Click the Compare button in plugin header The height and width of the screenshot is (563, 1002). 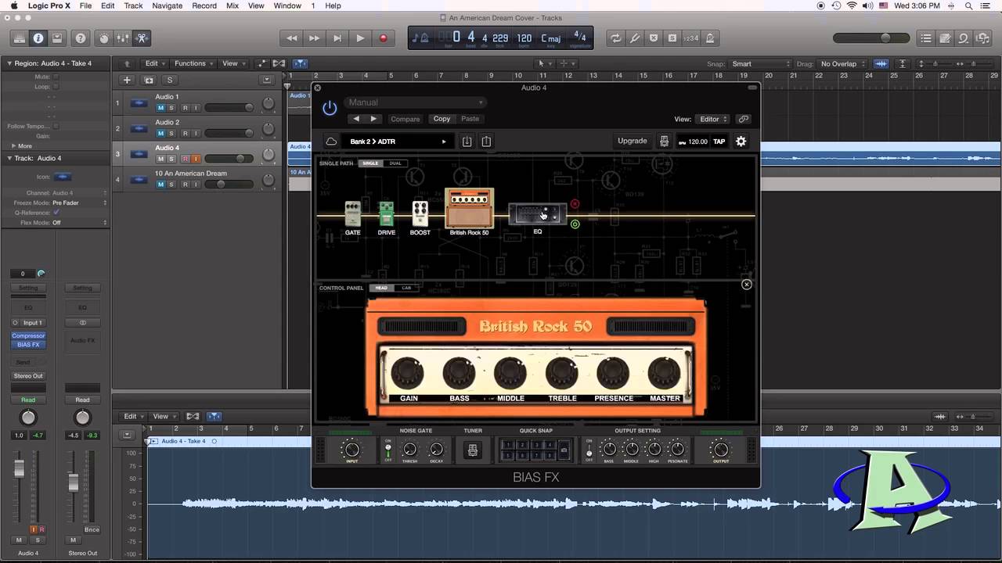(405, 119)
